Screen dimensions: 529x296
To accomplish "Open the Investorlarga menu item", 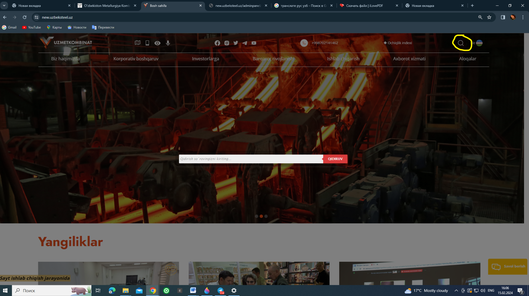I will pos(205,59).
